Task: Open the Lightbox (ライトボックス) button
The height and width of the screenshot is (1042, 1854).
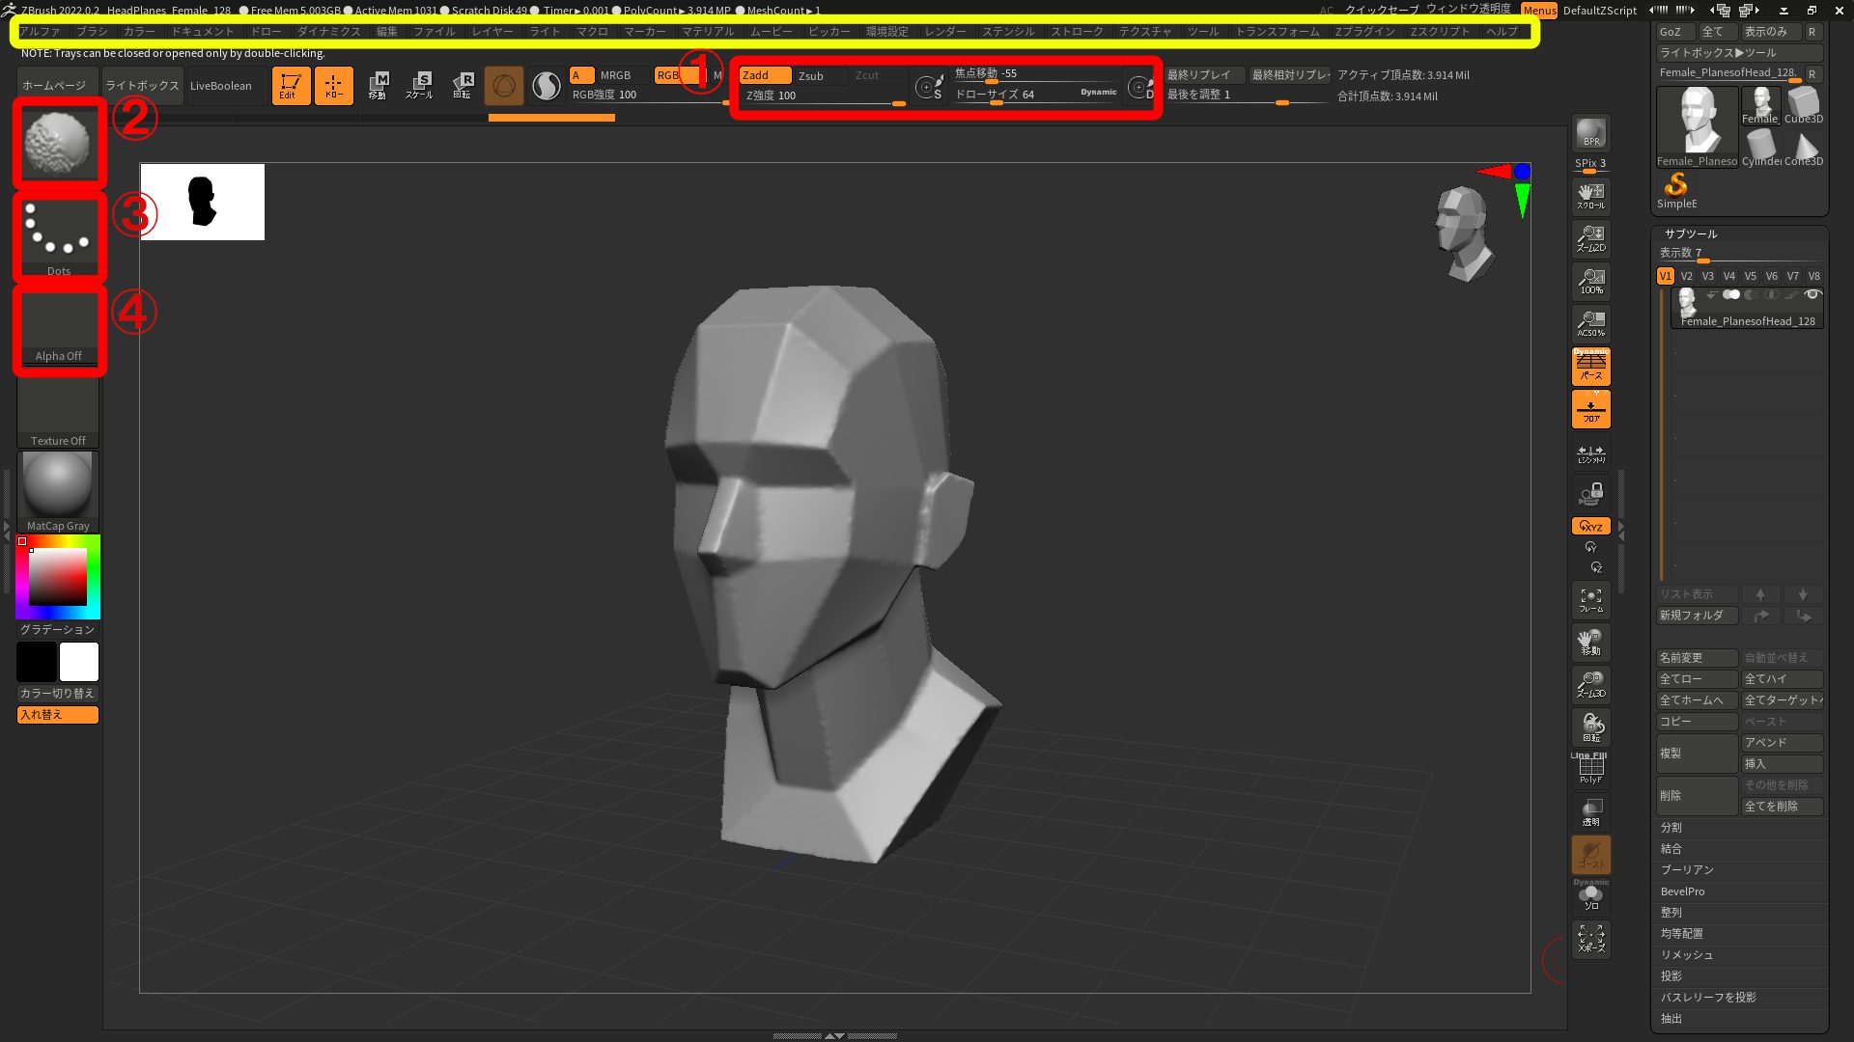Action: pos(142,86)
